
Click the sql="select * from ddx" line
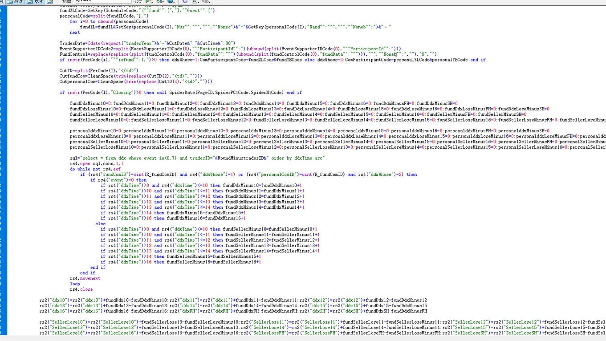(x=198, y=158)
